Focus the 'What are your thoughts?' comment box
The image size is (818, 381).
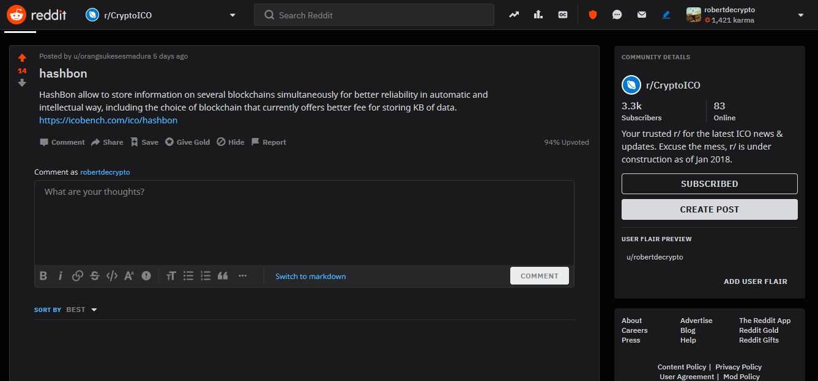tap(304, 223)
